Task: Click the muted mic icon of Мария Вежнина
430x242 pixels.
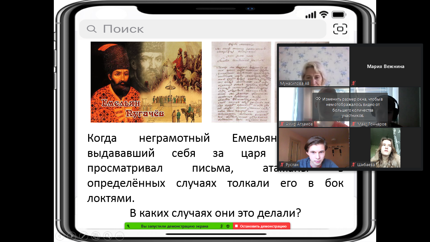Action: (354, 84)
